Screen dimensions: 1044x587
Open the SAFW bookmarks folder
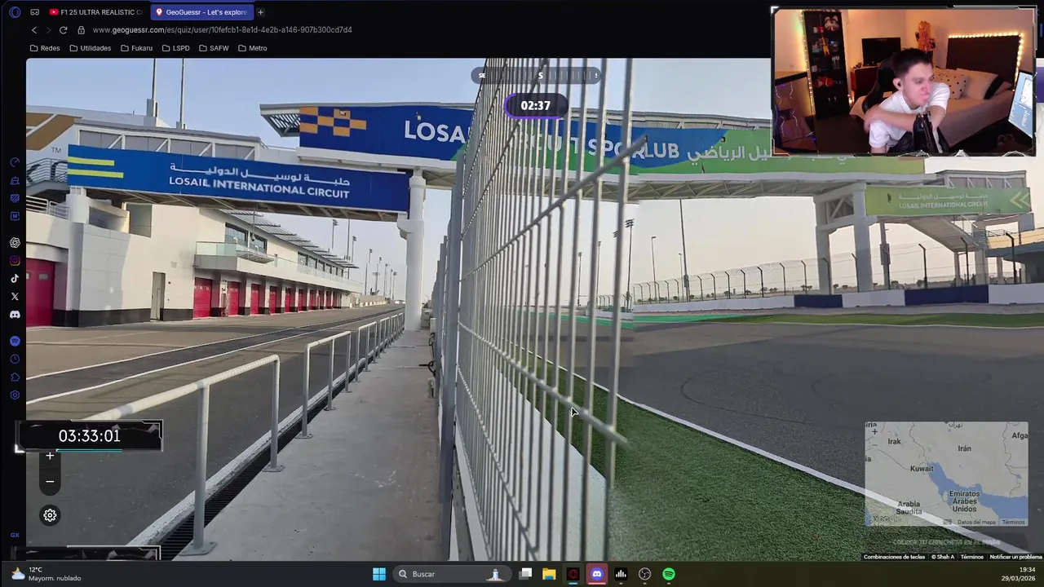(x=214, y=48)
